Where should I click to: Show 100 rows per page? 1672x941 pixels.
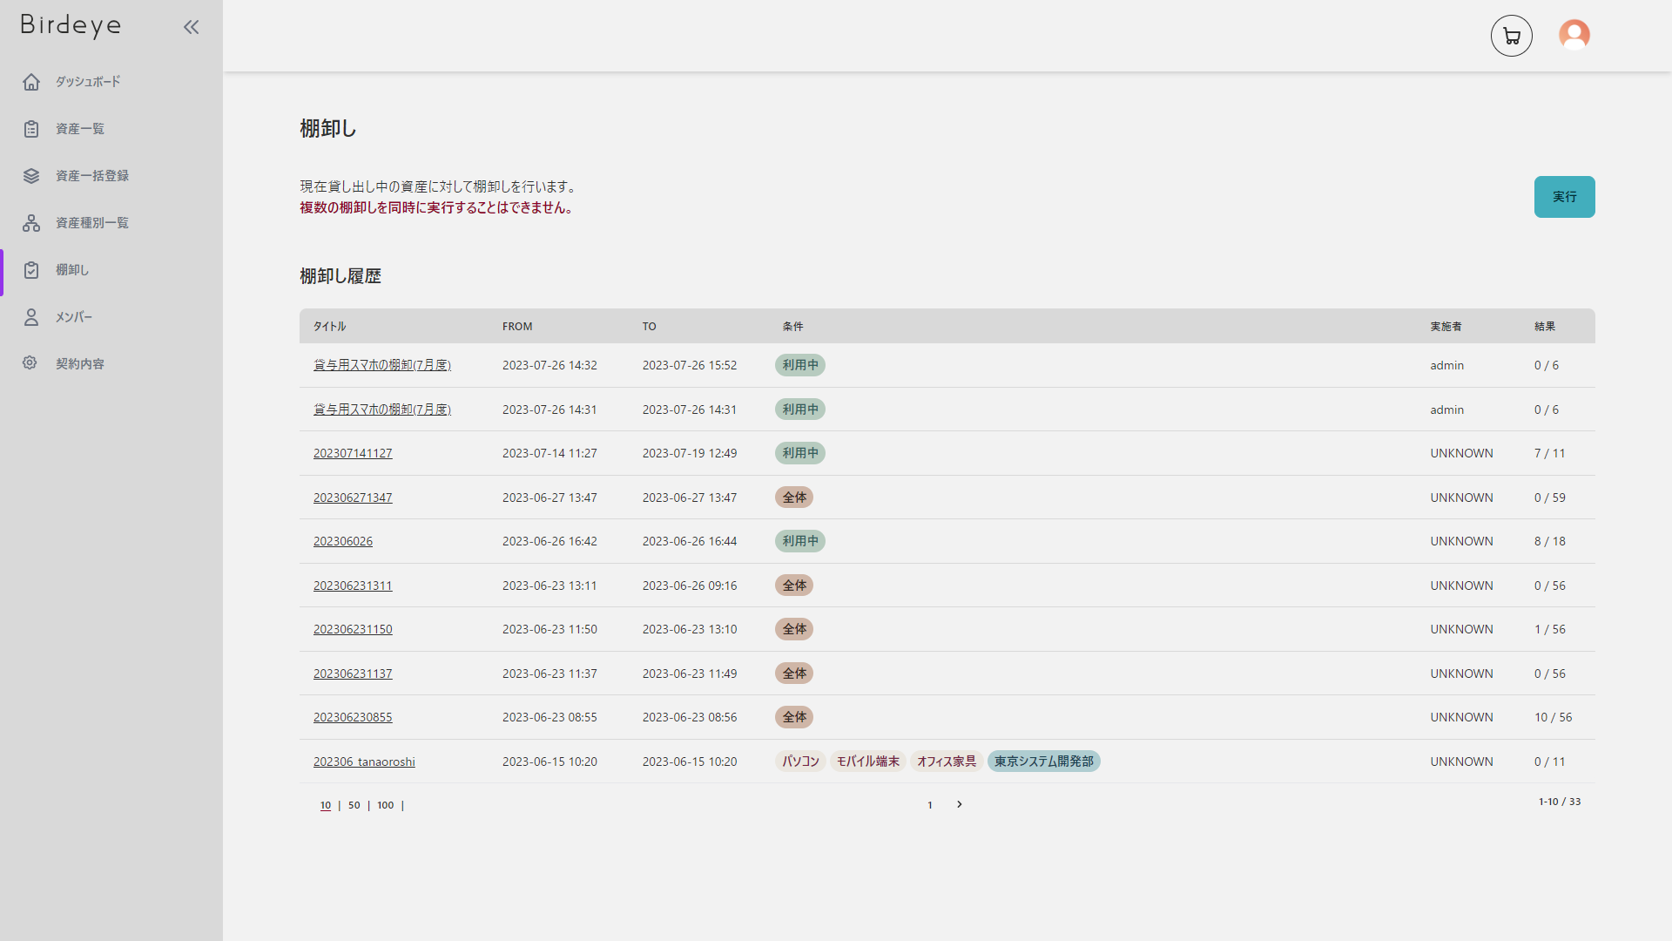pyautogui.click(x=385, y=805)
